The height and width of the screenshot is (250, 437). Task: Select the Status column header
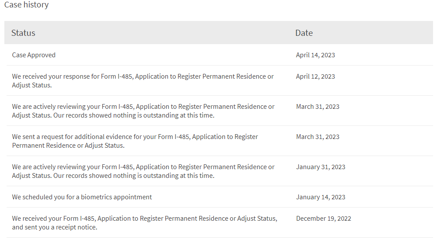pos(23,33)
